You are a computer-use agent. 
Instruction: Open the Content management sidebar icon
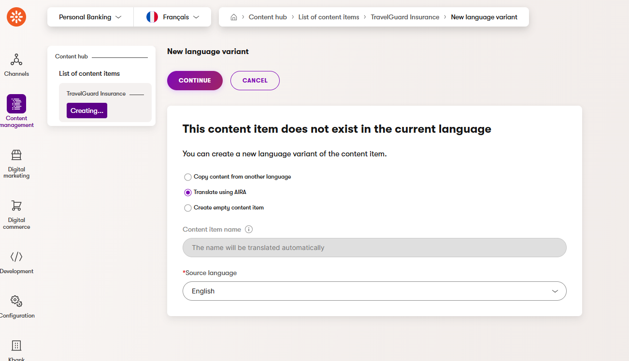click(x=16, y=104)
